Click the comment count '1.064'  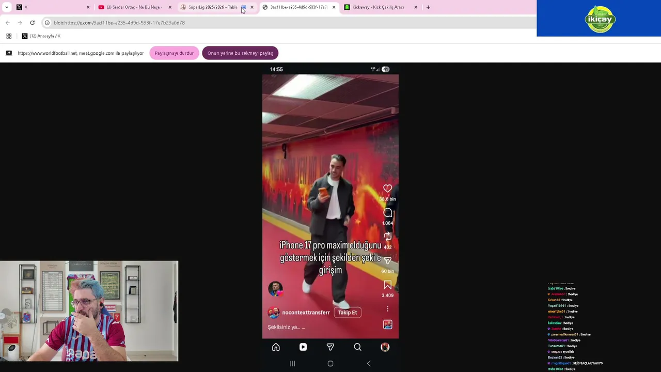pyautogui.click(x=387, y=223)
